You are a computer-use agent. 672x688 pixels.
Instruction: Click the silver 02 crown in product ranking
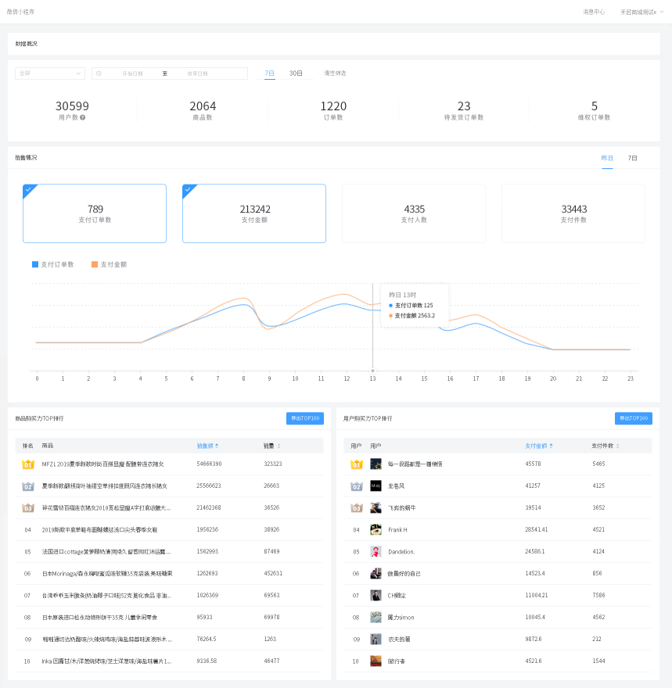coord(27,486)
